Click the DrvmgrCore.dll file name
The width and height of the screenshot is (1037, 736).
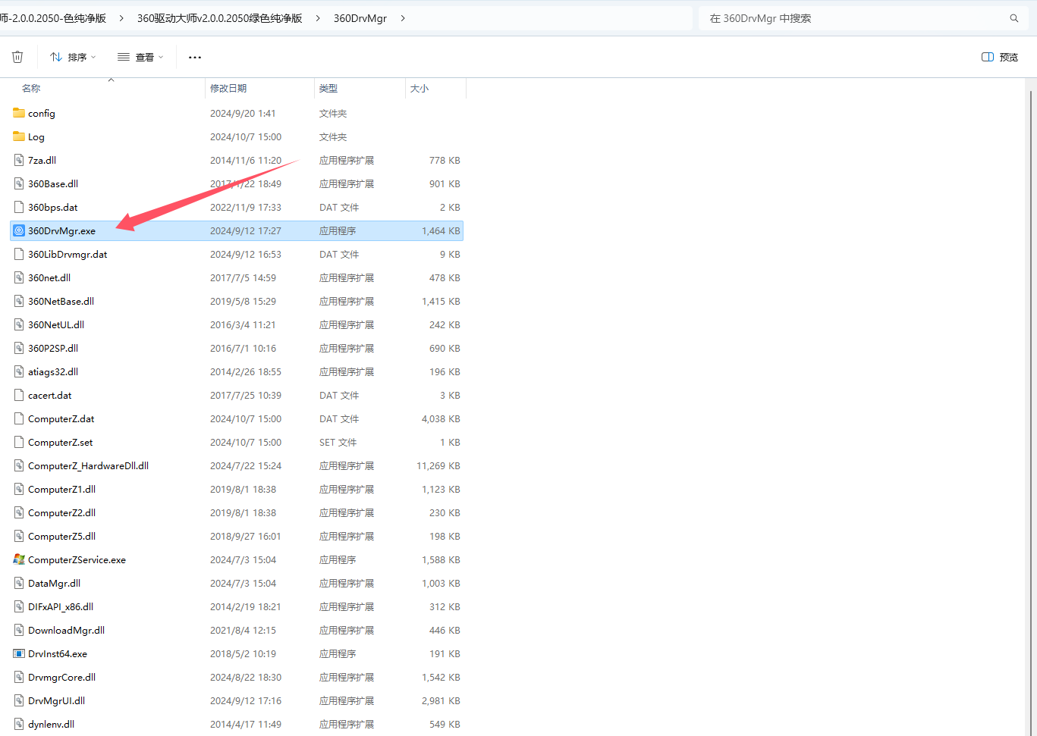point(61,677)
